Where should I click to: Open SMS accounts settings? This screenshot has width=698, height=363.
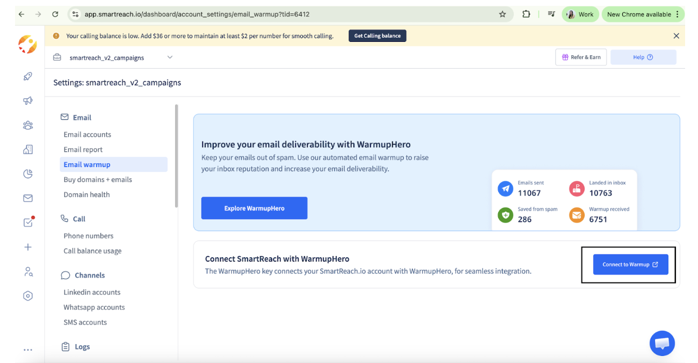point(85,322)
